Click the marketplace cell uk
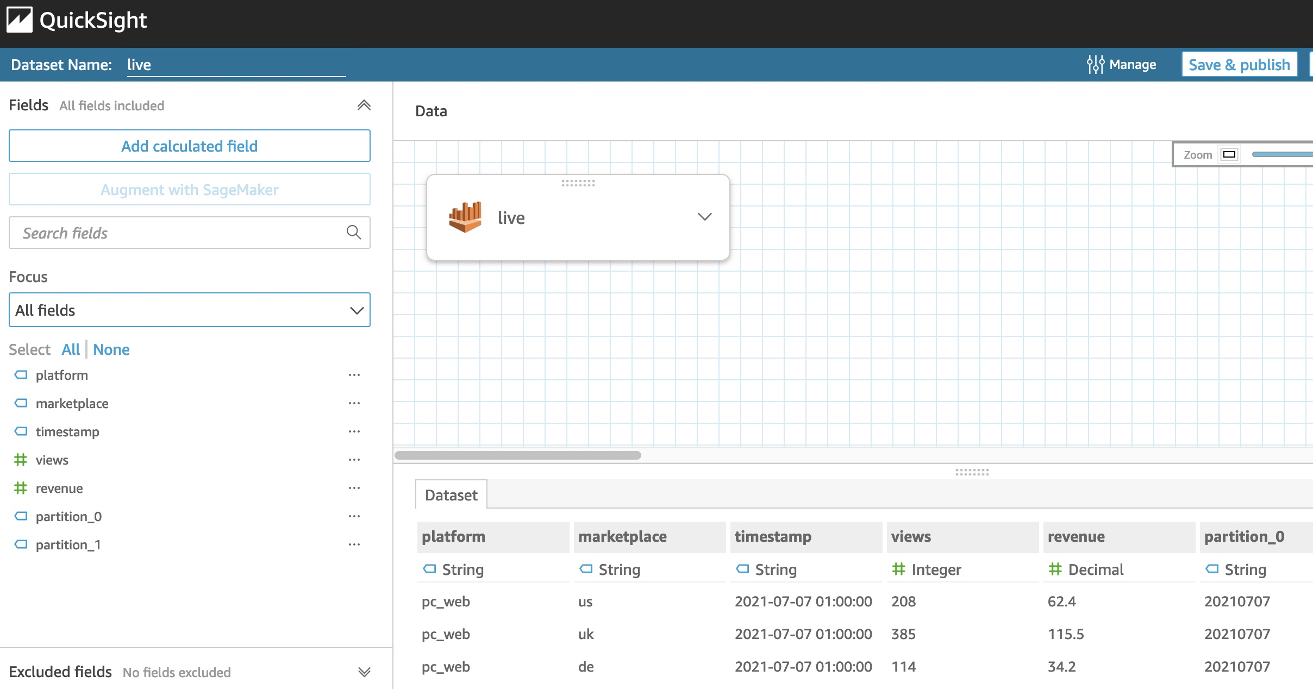 pyautogui.click(x=586, y=634)
